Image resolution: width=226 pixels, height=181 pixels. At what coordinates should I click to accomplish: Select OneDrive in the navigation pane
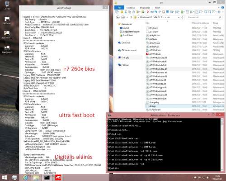click(x=124, y=43)
